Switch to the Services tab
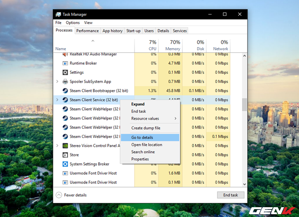Image resolution: width=299 pixels, height=217 pixels. 179,31
